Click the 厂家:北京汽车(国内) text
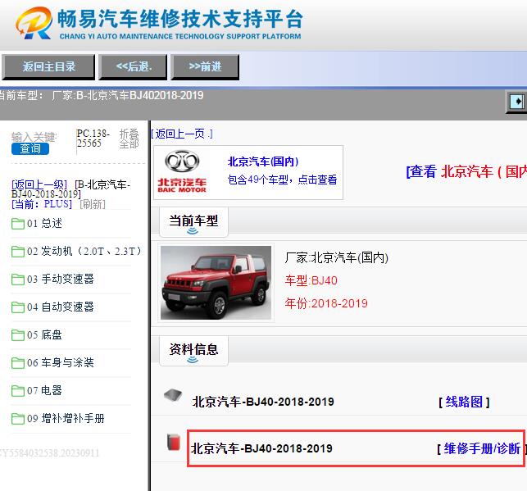The image size is (527, 491). click(x=336, y=257)
